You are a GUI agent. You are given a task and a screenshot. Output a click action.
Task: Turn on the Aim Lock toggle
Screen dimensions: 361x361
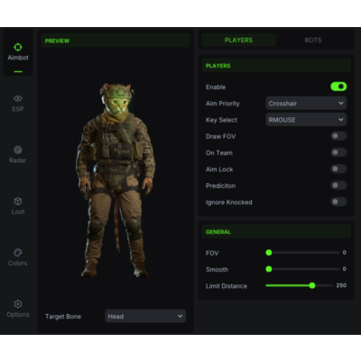[x=338, y=169]
